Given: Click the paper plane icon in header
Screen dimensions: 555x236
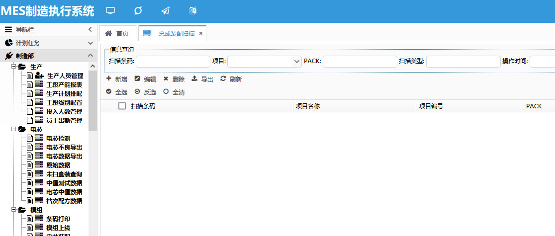Looking at the screenshot, I should click(166, 10).
